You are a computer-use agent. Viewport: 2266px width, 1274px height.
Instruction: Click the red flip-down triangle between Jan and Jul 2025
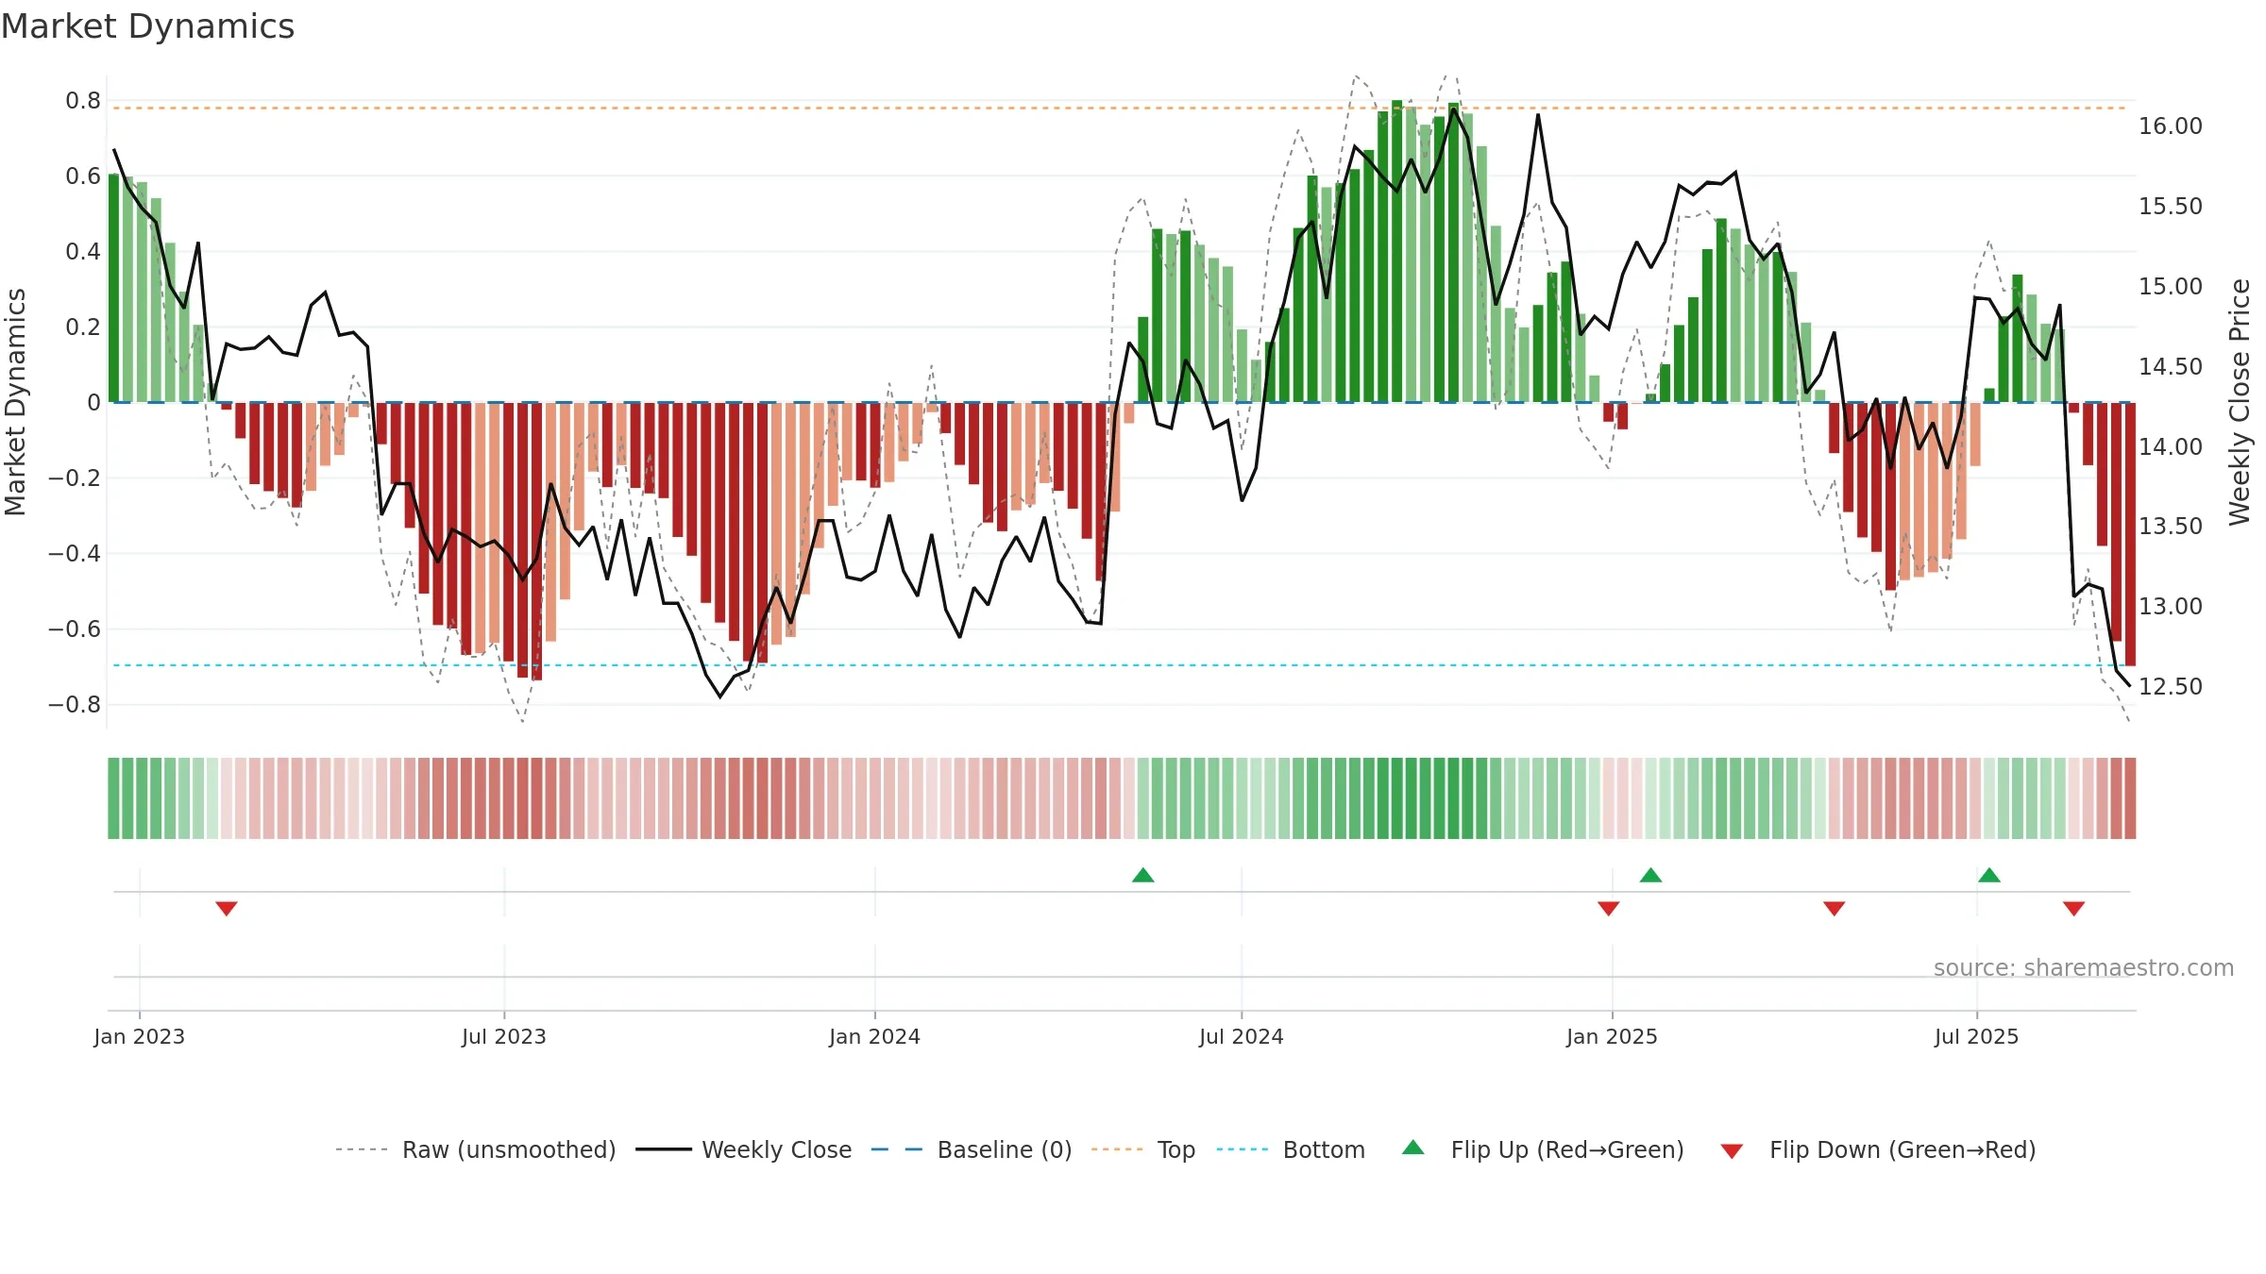[1835, 908]
